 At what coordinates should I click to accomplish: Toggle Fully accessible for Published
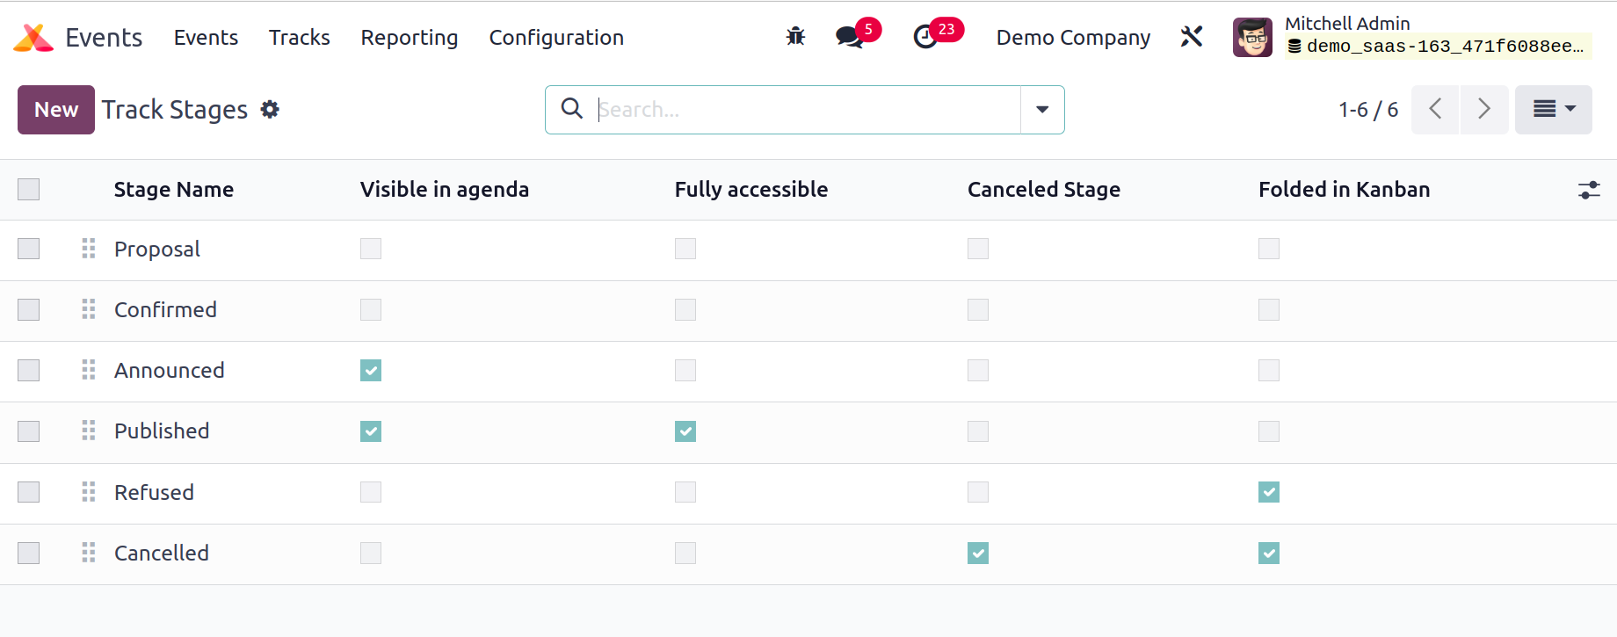click(x=685, y=431)
